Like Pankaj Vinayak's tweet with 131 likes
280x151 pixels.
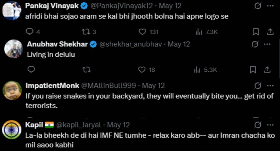[x=143, y=32]
